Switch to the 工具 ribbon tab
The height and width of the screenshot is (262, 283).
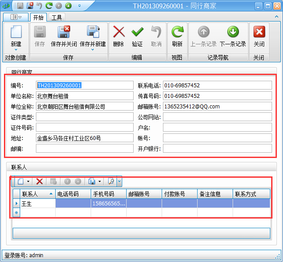[57, 18]
